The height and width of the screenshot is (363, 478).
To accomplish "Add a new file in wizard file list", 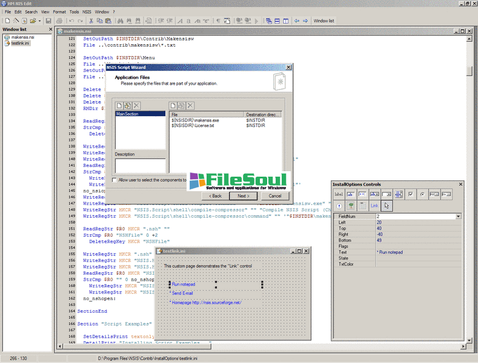I will pyautogui.click(x=173, y=105).
